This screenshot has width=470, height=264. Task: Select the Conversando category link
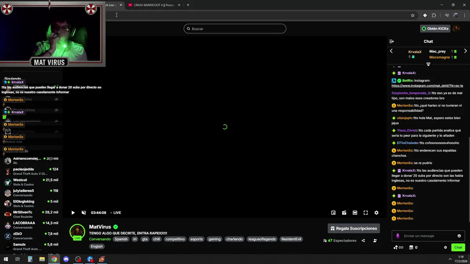(x=100, y=239)
